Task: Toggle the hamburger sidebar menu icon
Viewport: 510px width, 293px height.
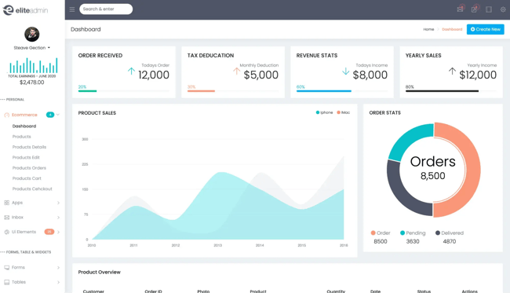Action: tap(72, 9)
